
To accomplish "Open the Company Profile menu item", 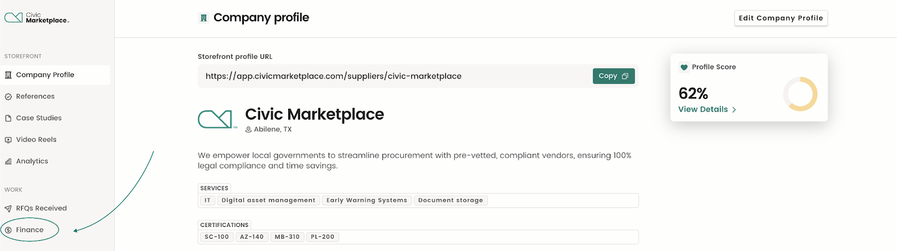I will pyautogui.click(x=55, y=75).
